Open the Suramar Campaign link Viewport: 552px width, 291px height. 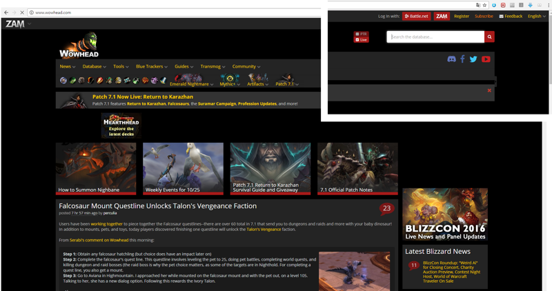(217, 104)
